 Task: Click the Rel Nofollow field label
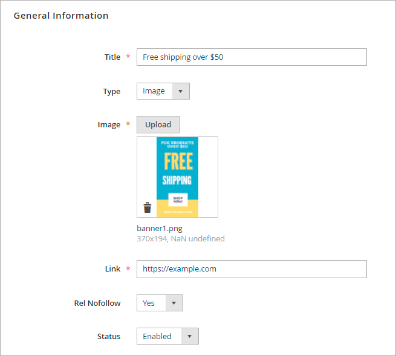(x=97, y=303)
